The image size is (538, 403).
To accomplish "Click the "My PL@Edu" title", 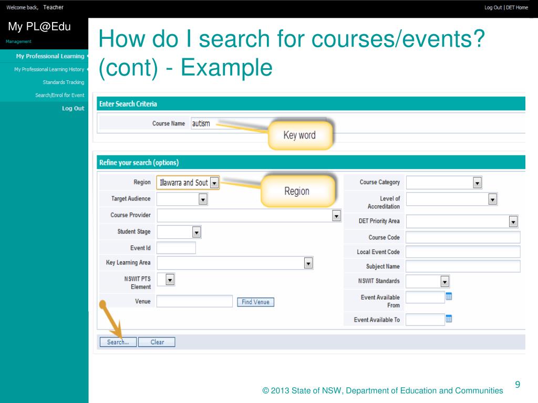I will (x=39, y=26).
